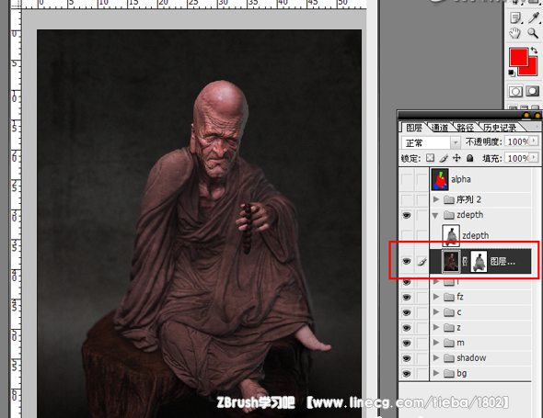Select the 'zdepth' group name row
543x418 pixels.
click(x=469, y=215)
